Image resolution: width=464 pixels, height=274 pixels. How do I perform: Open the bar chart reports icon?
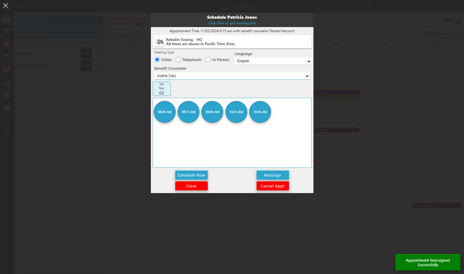point(6,82)
